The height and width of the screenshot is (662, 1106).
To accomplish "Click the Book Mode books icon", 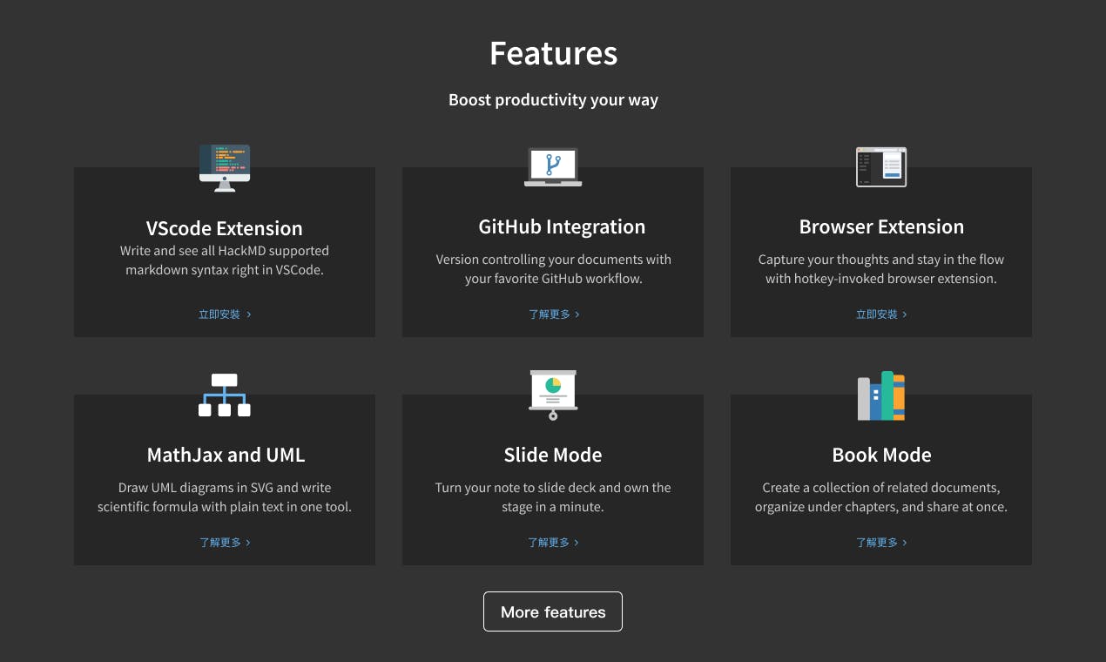I will coord(881,396).
